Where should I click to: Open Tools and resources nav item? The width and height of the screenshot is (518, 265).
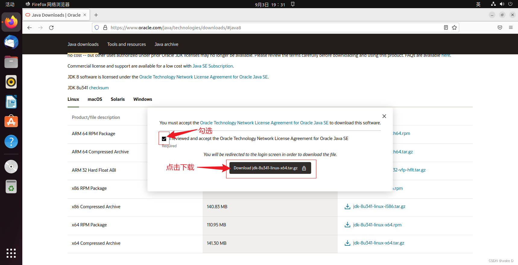[x=127, y=44]
